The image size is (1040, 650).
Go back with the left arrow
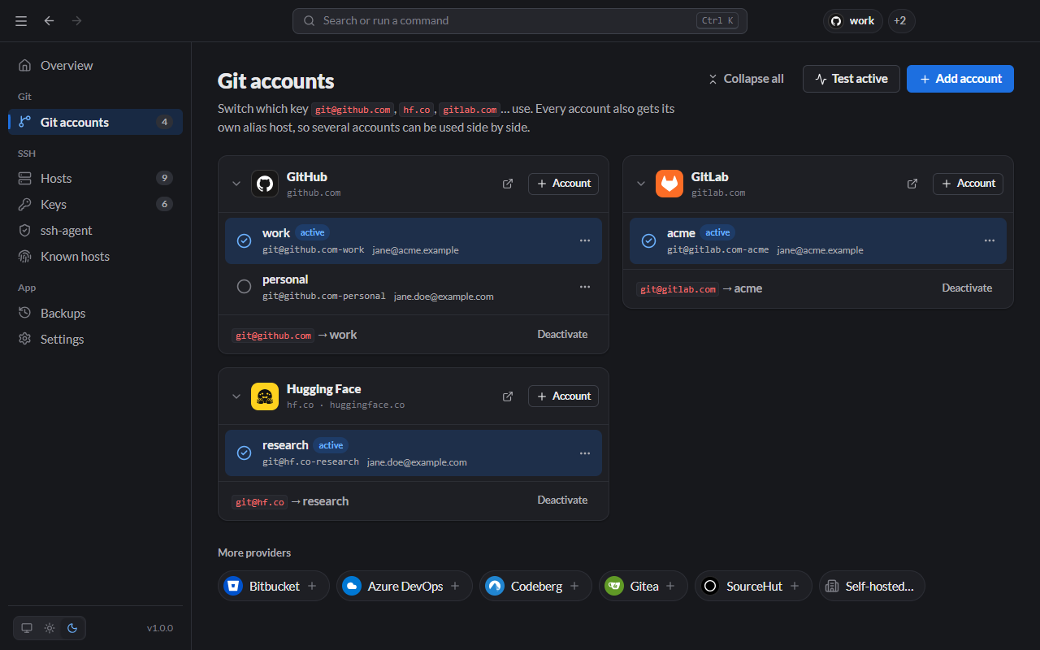point(50,21)
